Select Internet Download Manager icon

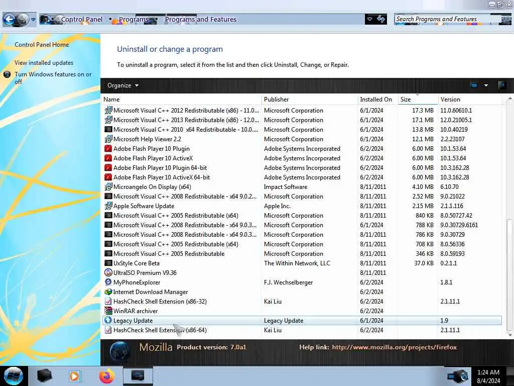(x=108, y=292)
